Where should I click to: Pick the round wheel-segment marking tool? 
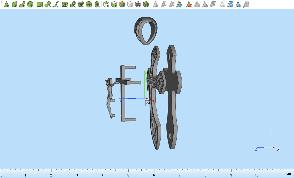click(x=89, y=4)
